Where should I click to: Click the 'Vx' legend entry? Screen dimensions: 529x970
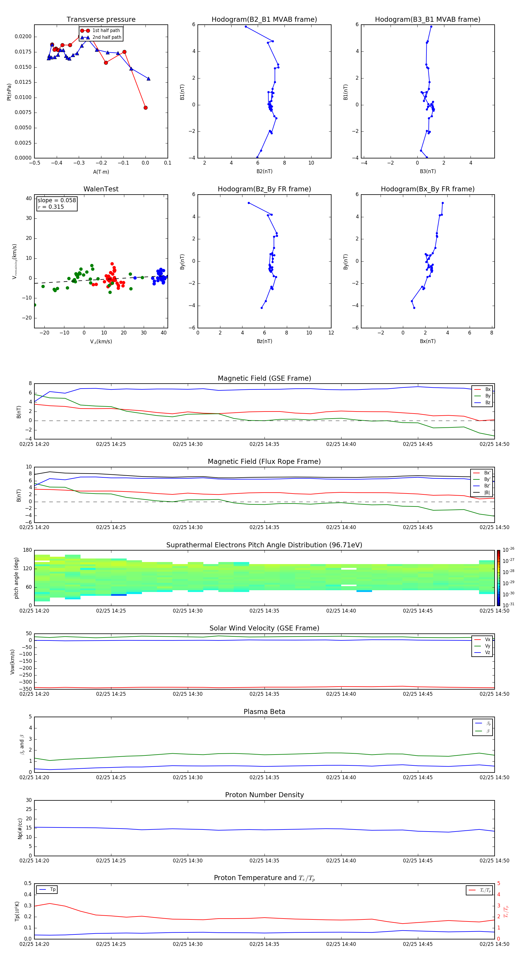[482, 639]
